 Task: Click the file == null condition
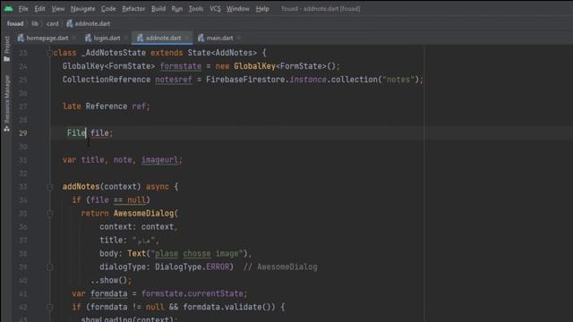118,200
